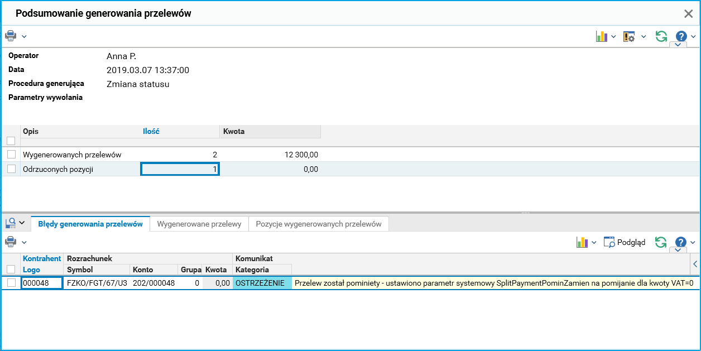The height and width of the screenshot is (351, 701).
Task: Click the Grupa column header
Action: [190, 270]
